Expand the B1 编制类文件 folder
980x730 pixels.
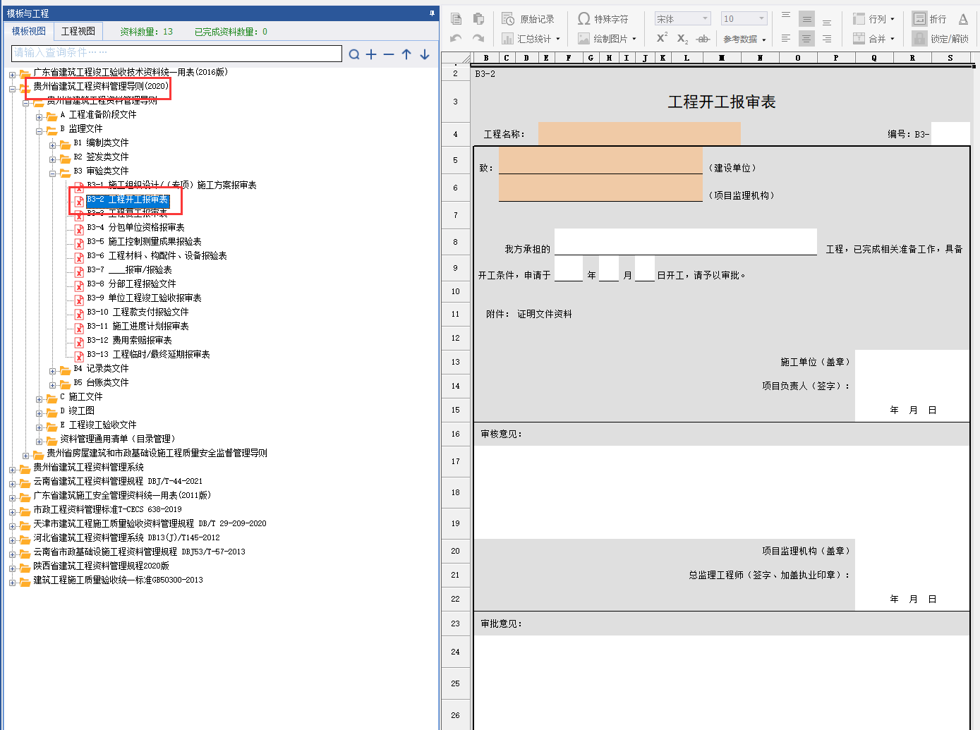(52, 145)
